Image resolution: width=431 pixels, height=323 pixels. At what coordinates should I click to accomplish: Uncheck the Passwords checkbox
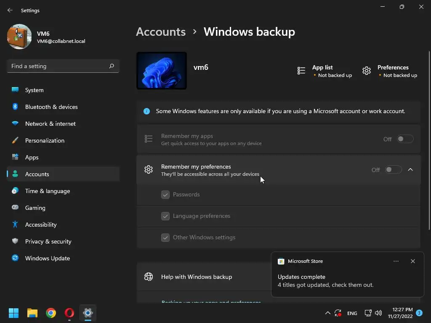(x=165, y=195)
